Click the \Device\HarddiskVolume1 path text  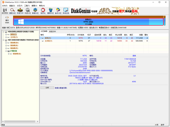pyautogui.click(x=80, y=73)
